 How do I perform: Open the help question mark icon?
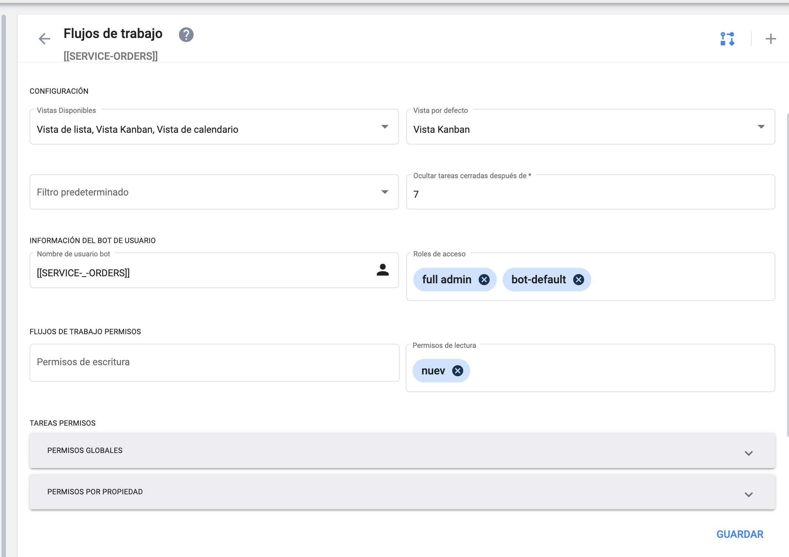point(186,34)
